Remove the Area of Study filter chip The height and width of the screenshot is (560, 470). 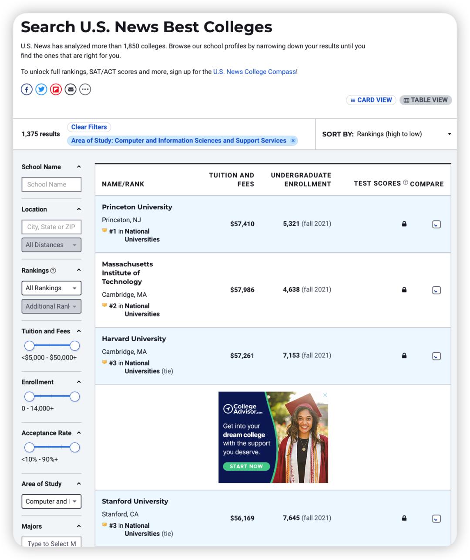pos(293,141)
